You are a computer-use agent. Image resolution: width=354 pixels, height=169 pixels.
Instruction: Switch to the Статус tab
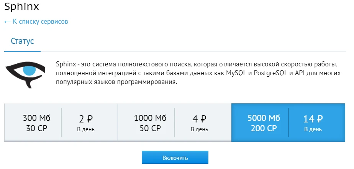tap(22, 41)
